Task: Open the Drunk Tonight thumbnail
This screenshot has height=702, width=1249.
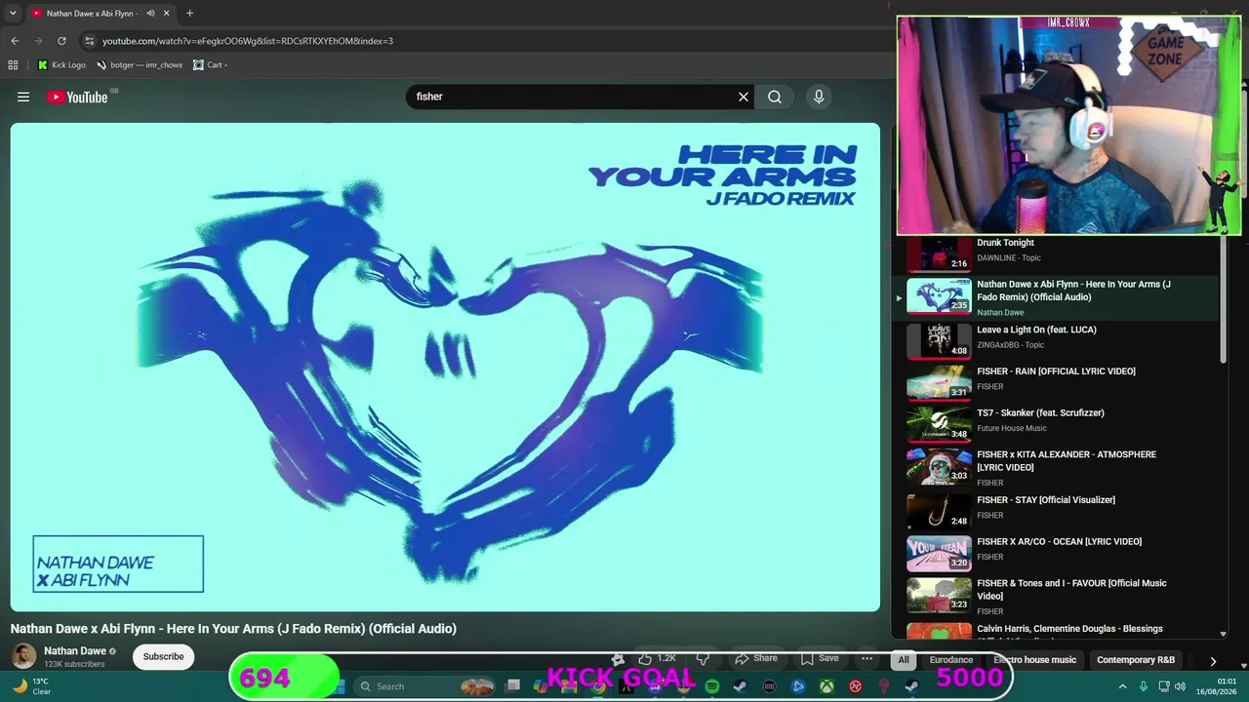Action: pyautogui.click(x=939, y=253)
